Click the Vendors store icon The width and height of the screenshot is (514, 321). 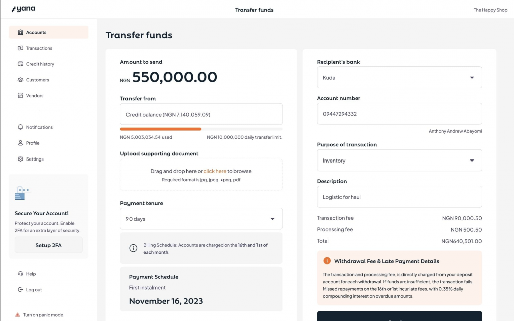pos(20,96)
